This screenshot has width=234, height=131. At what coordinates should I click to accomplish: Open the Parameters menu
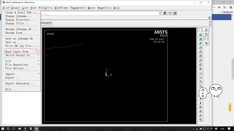pyautogui.click(x=78, y=8)
